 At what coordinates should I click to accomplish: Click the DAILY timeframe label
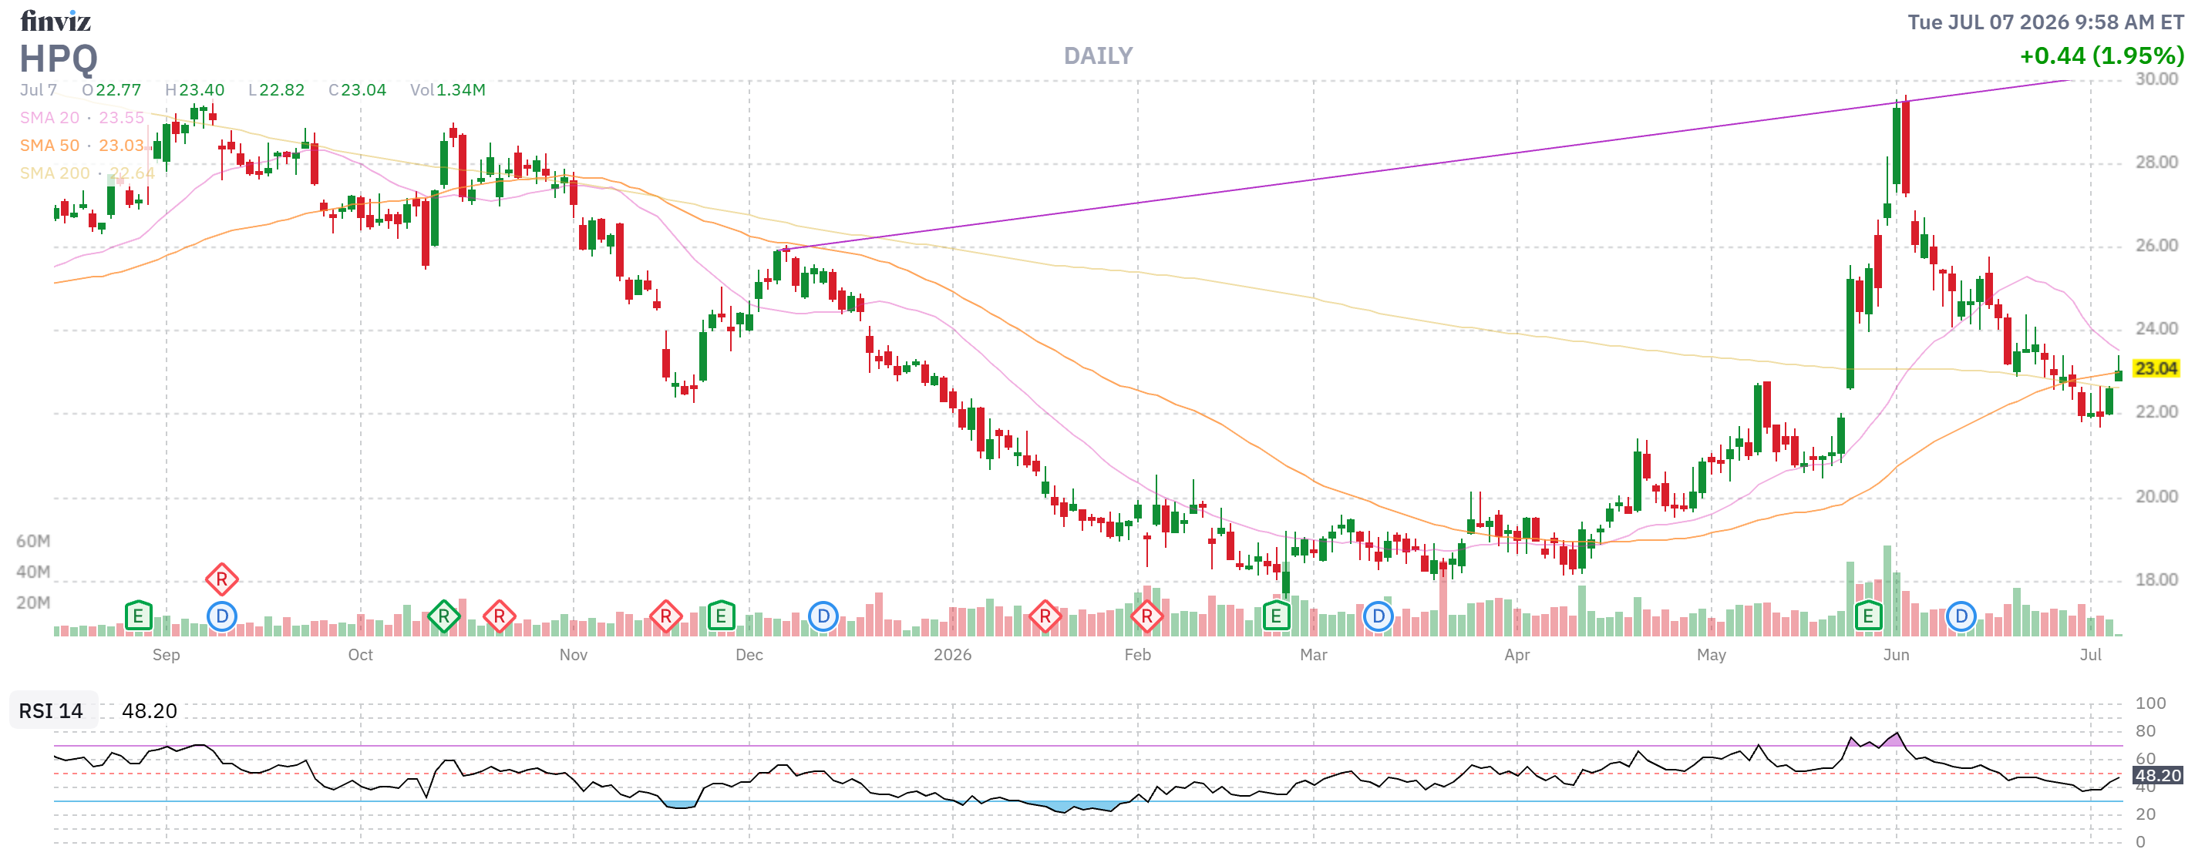[x=1097, y=55]
